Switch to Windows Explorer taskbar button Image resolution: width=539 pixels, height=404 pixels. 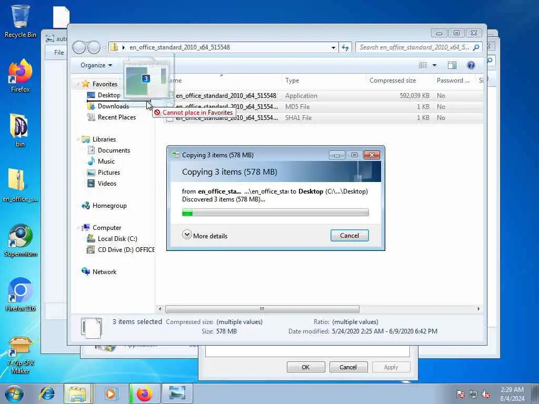click(x=78, y=393)
